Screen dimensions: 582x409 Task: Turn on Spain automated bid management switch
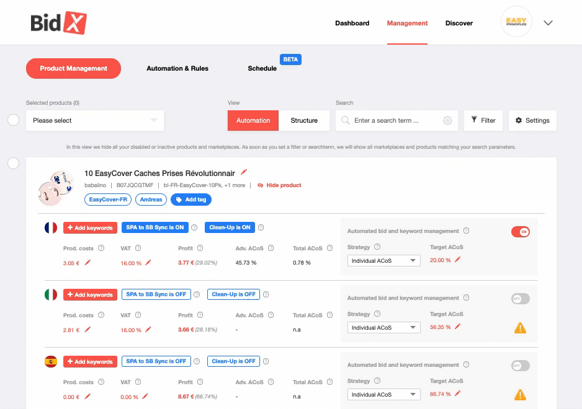point(521,366)
